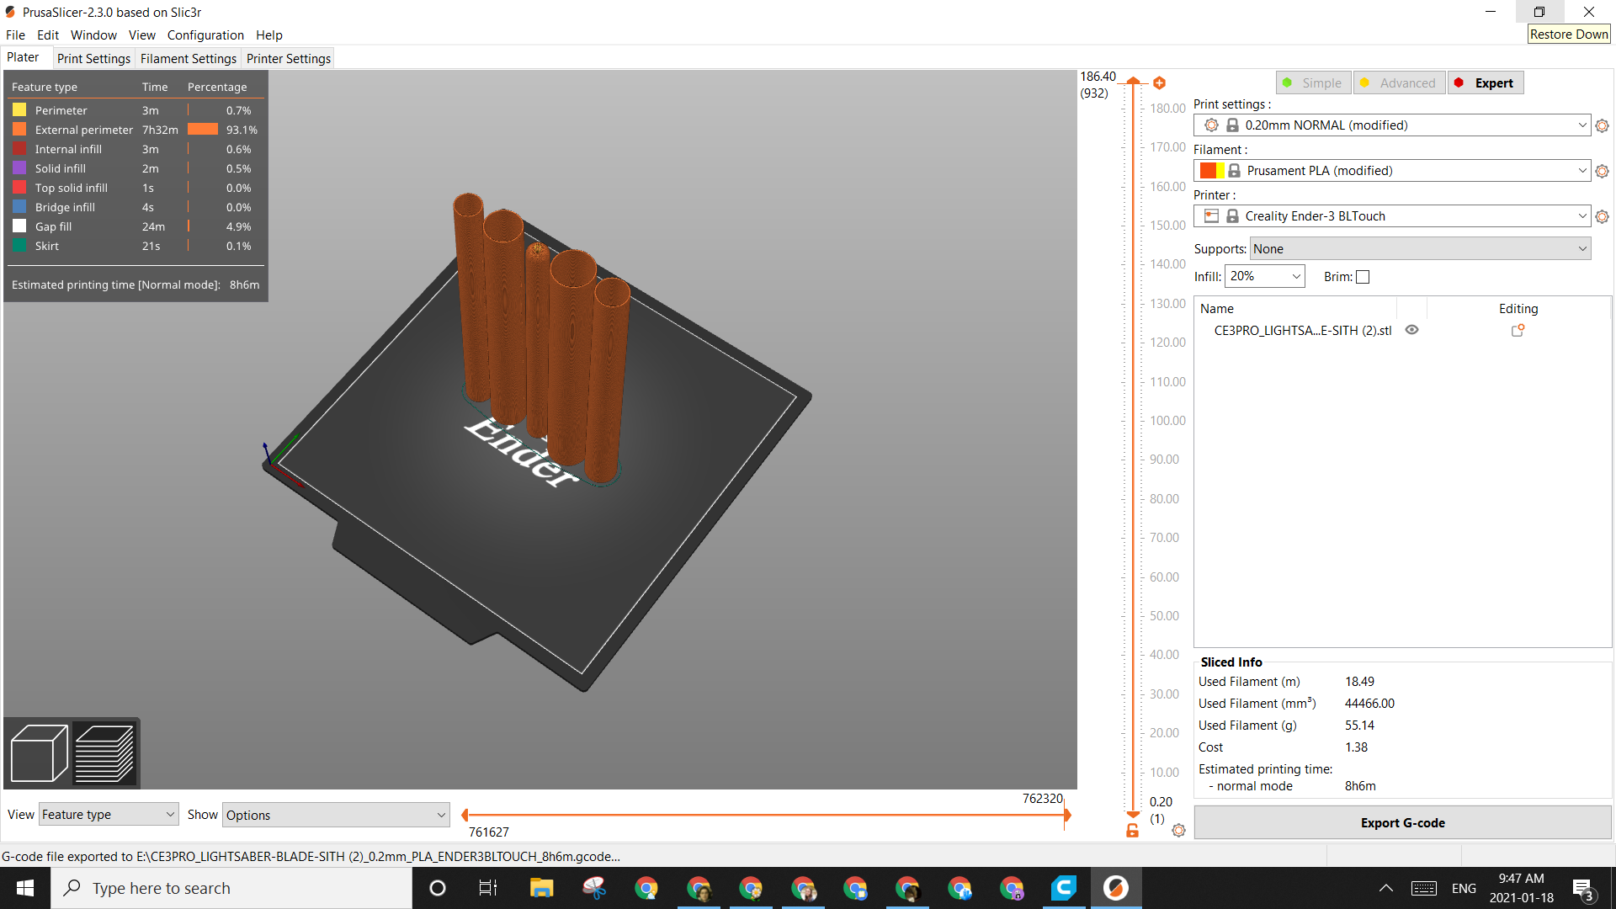
Task: Select the sliced layers preview icon
Action: (104, 753)
